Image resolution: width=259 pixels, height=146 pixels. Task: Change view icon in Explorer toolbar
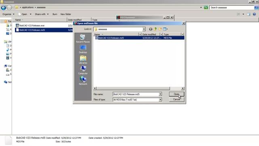[x=238, y=14]
